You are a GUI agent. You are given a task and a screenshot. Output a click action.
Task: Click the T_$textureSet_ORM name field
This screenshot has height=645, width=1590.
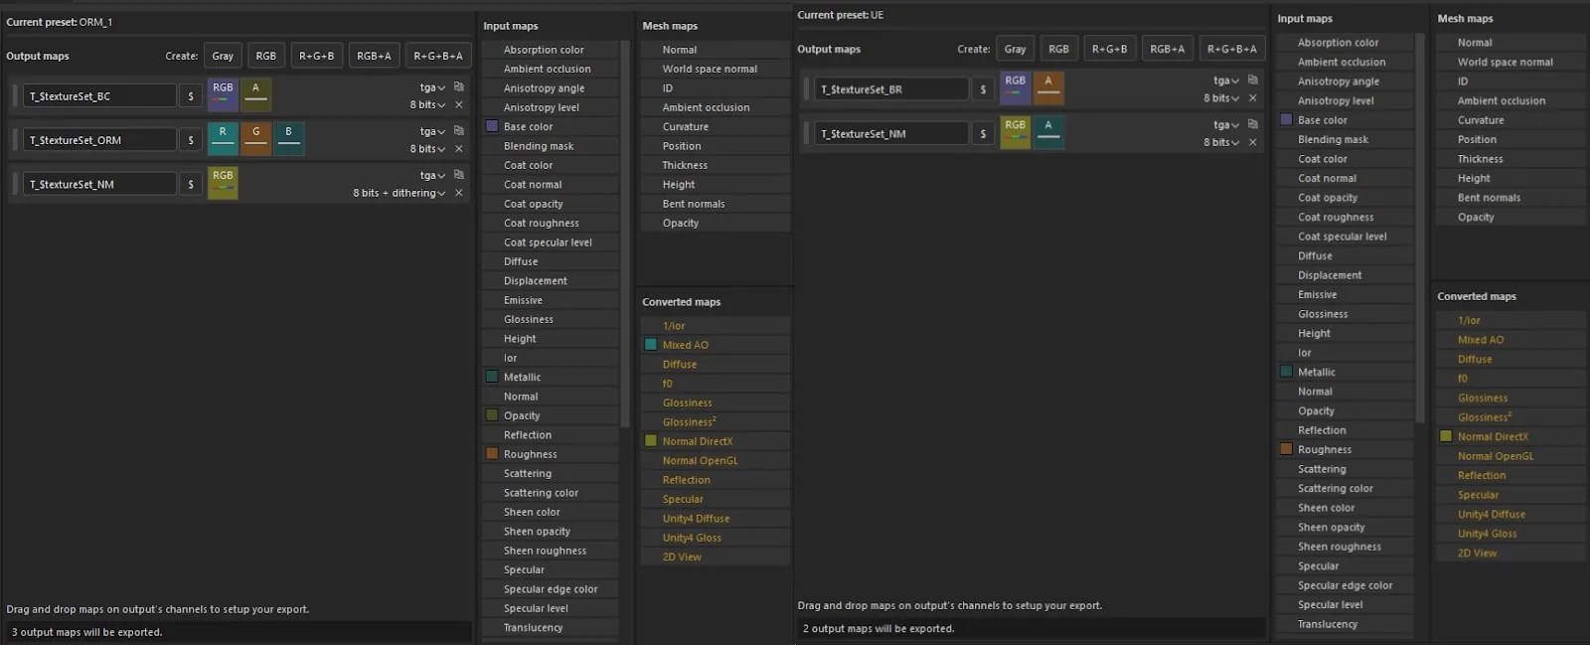point(99,140)
